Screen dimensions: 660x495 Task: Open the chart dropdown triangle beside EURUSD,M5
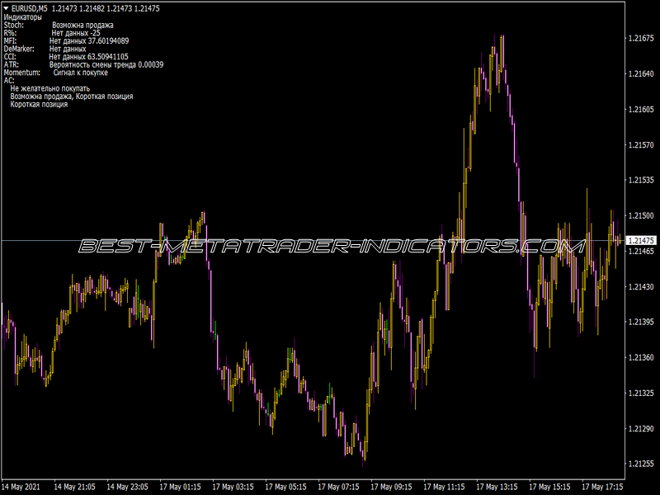coord(6,8)
